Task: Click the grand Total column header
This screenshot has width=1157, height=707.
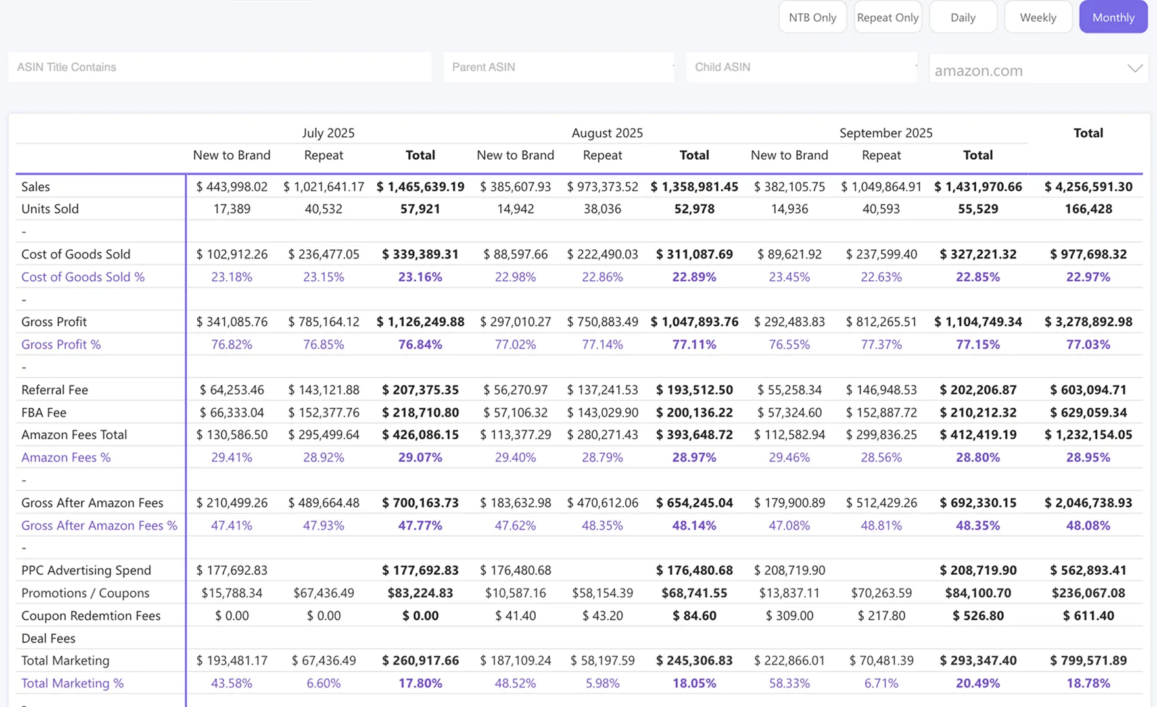Action: [x=1088, y=133]
